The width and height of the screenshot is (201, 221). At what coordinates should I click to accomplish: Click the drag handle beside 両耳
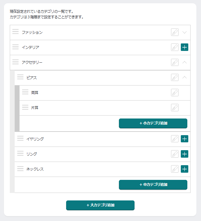[25, 92]
